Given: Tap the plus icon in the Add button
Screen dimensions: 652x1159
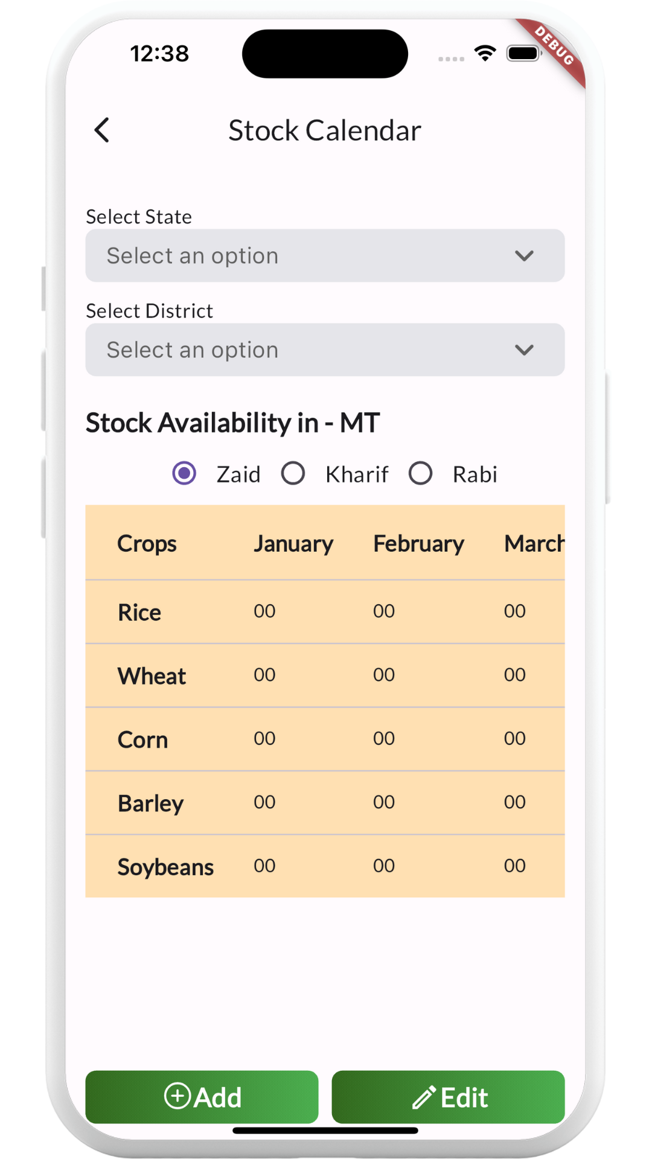Looking at the screenshot, I should [177, 1096].
